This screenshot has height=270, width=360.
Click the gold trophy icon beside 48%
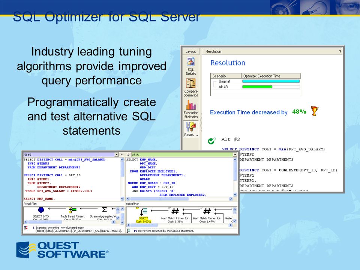[315, 111]
